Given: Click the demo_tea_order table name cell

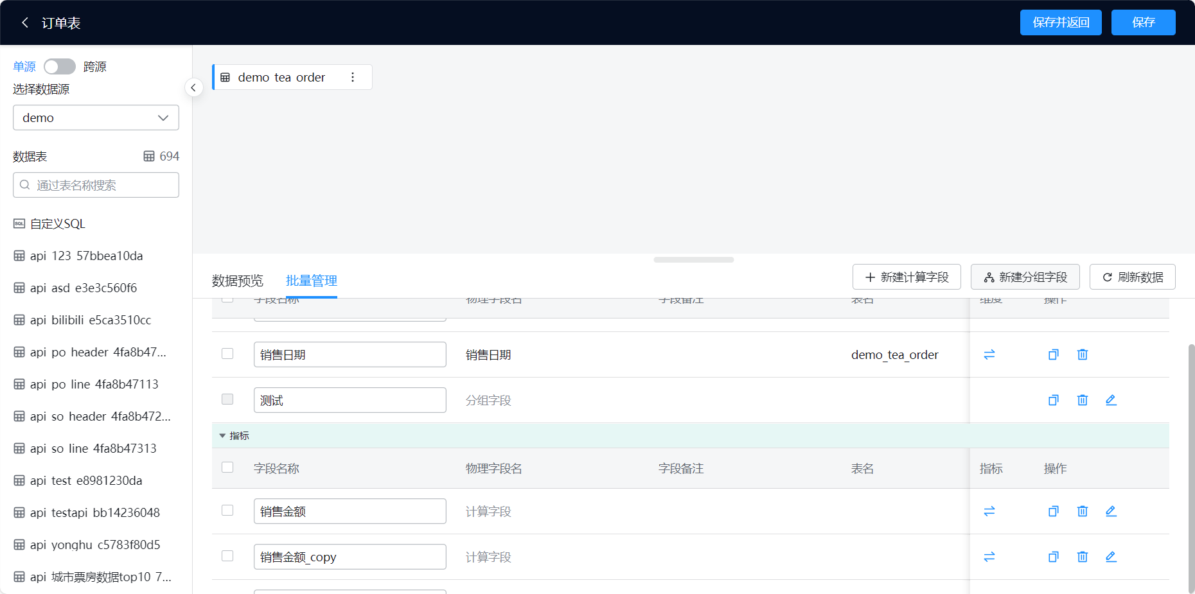Looking at the screenshot, I should tap(894, 354).
